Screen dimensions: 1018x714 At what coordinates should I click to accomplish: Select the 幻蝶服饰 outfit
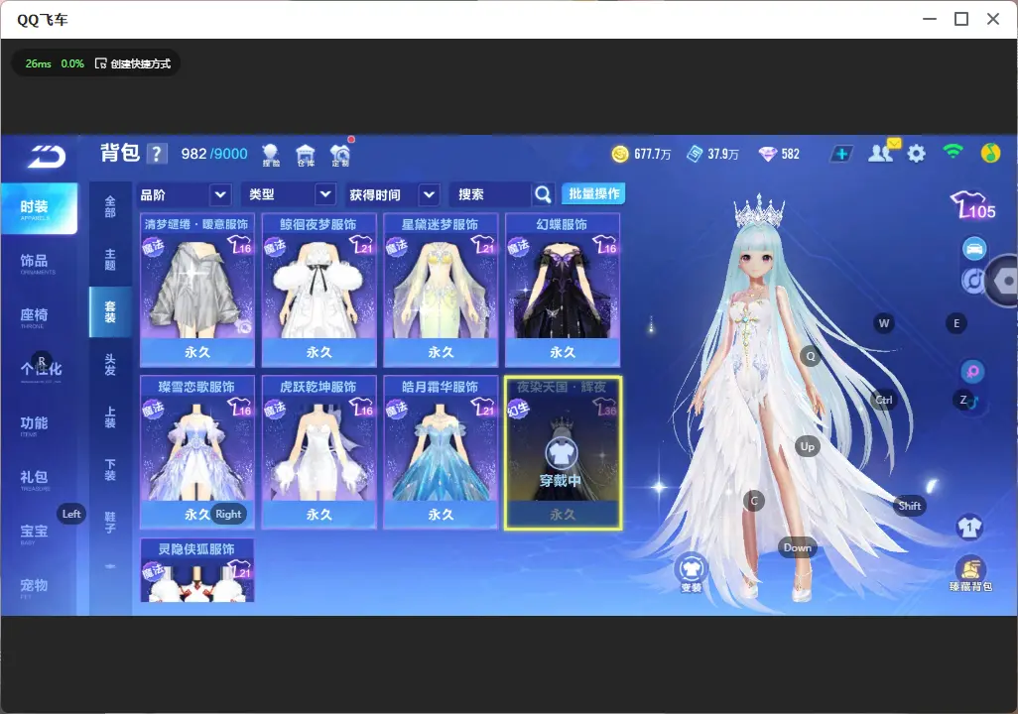pos(563,290)
